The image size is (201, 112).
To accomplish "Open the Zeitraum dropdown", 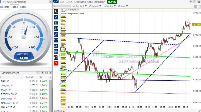I will (x=95, y=6).
